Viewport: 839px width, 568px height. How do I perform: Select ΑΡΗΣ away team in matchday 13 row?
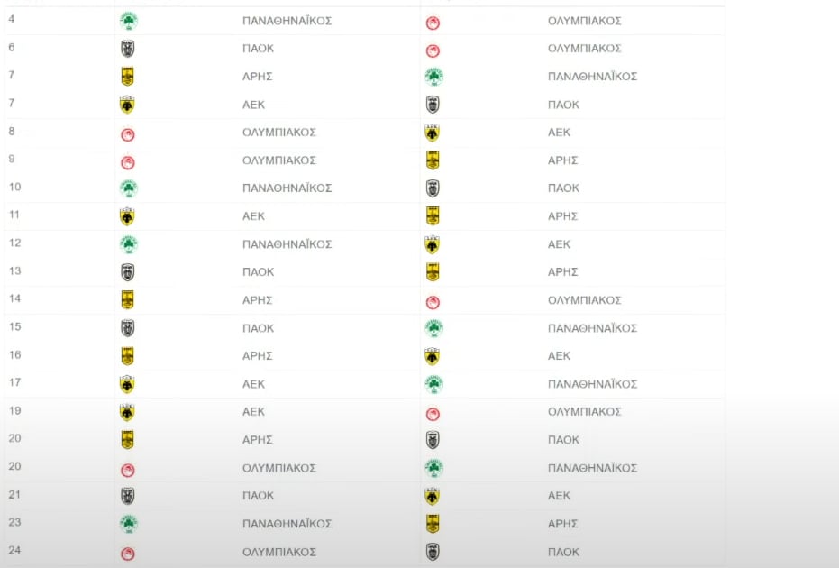pyautogui.click(x=563, y=272)
